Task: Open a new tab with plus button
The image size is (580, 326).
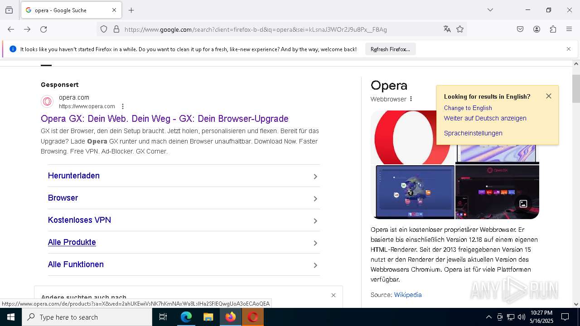Action: (x=131, y=10)
